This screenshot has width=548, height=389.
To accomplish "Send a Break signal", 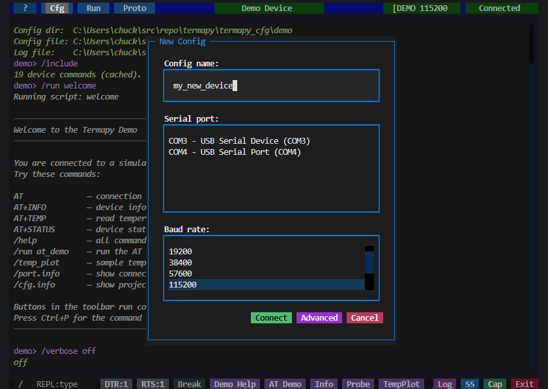I will pos(189,384).
